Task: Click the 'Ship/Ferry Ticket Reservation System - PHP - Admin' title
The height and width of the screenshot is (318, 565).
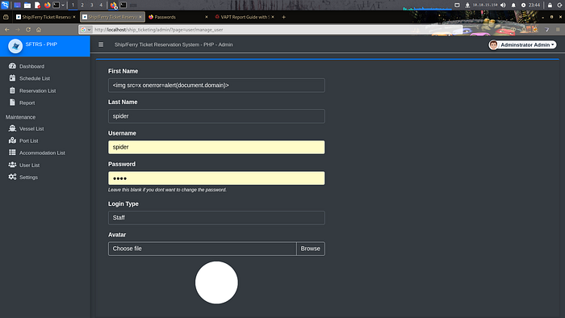Action: [174, 44]
